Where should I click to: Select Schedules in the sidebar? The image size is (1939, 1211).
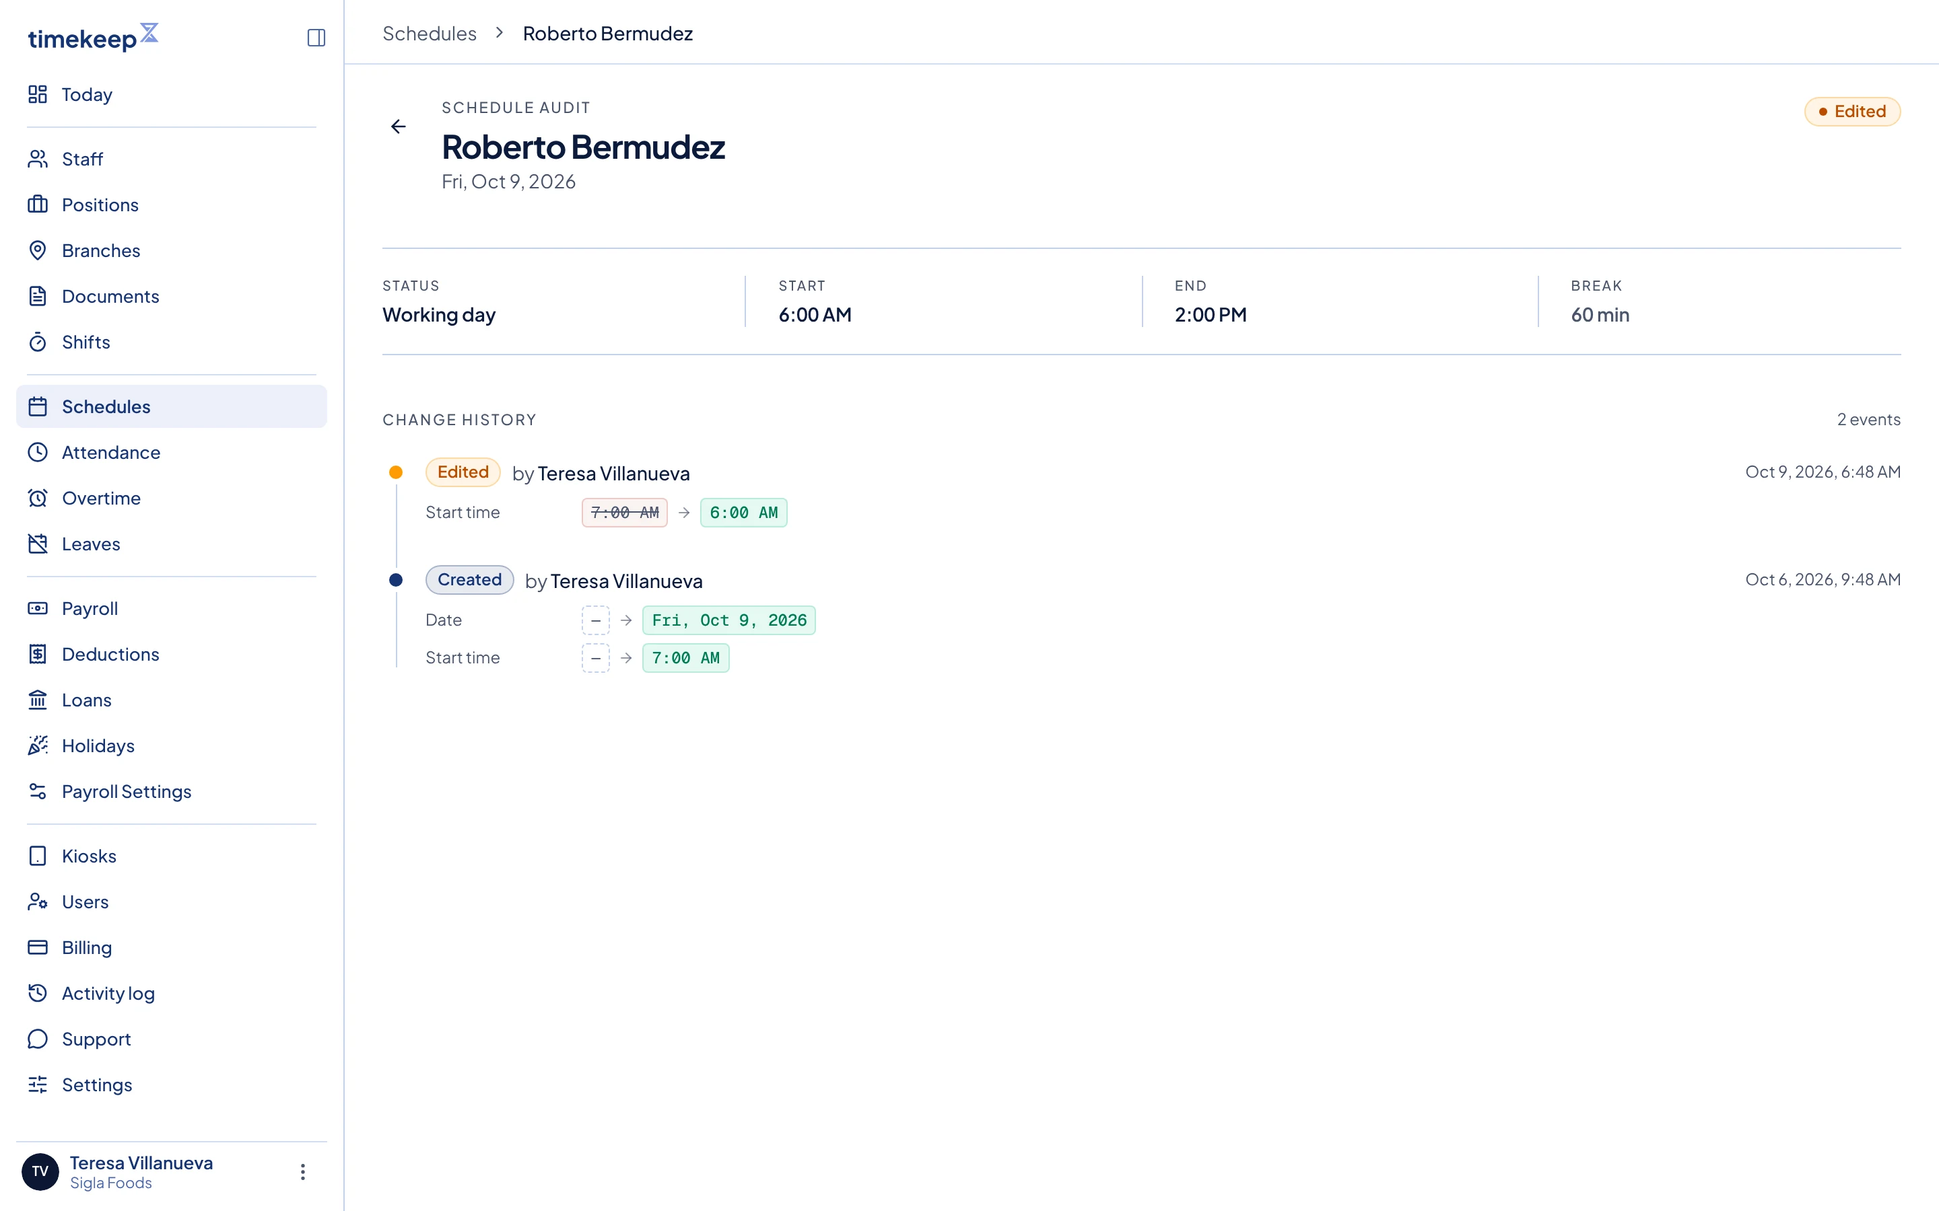tap(172, 406)
